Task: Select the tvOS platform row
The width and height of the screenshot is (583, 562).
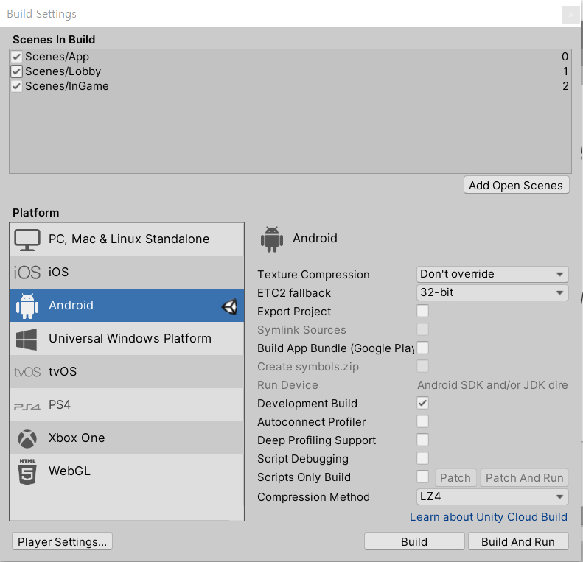Action: 127,372
